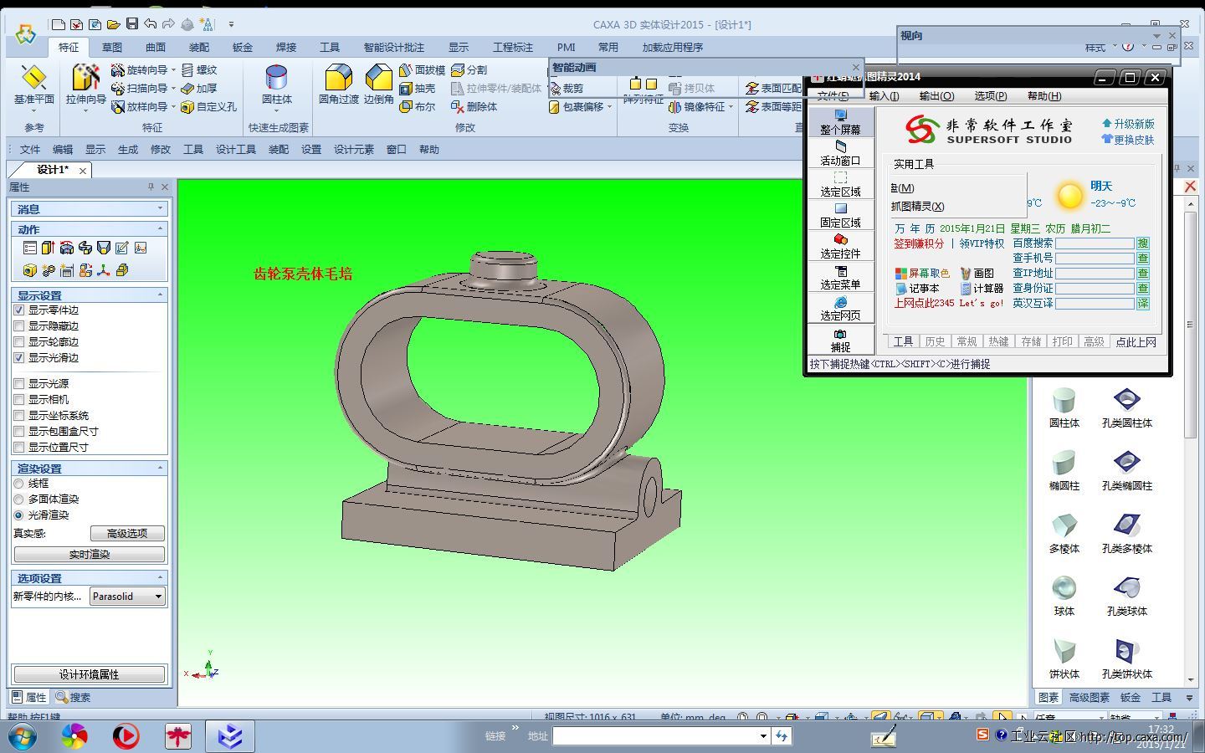Enable 显示光源 checkbox
The image size is (1205, 753).
coord(18,384)
